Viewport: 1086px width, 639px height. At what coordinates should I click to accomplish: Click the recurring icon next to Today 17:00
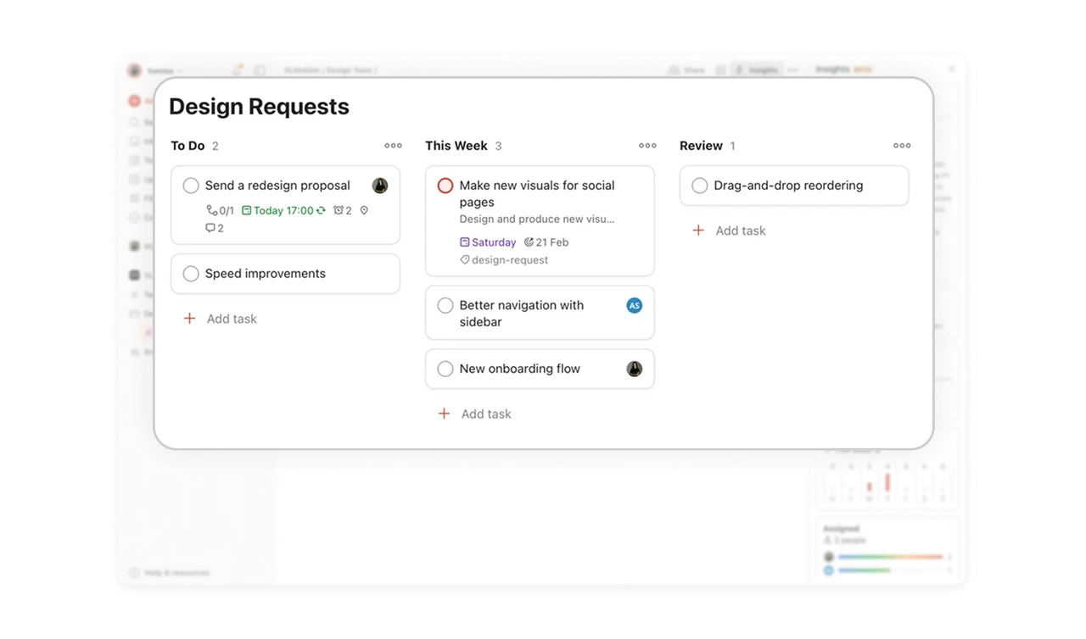point(321,210)
